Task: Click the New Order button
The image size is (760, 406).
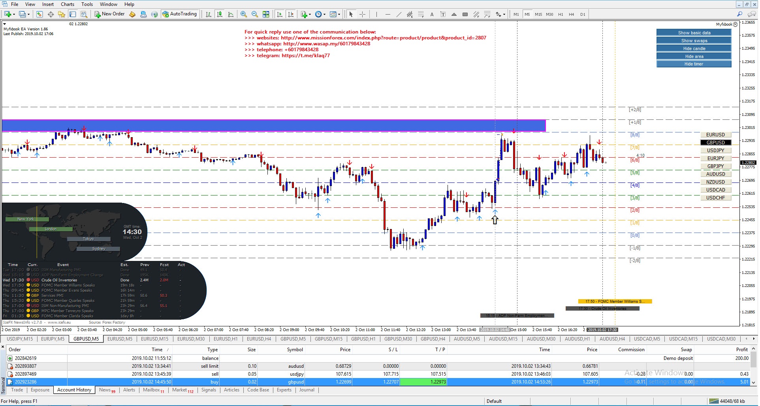Action: tap(110, 14)
